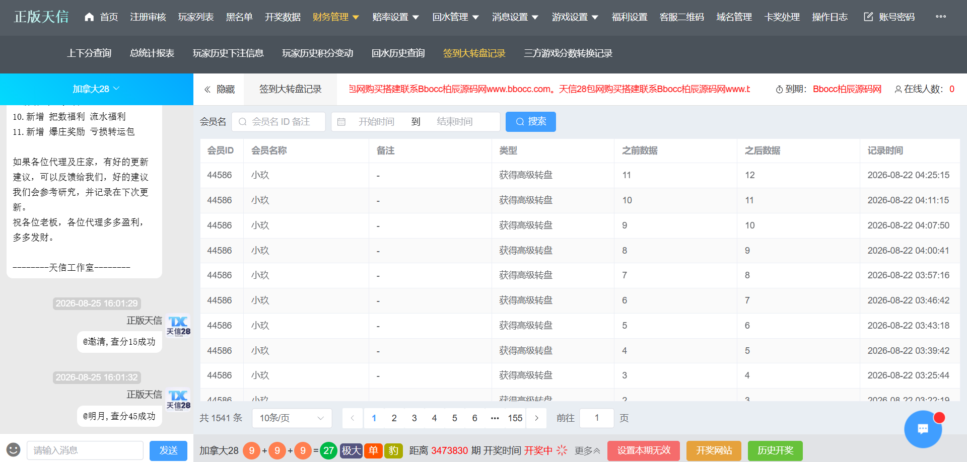Open 玩家列表 menu item

pos(196,17)
